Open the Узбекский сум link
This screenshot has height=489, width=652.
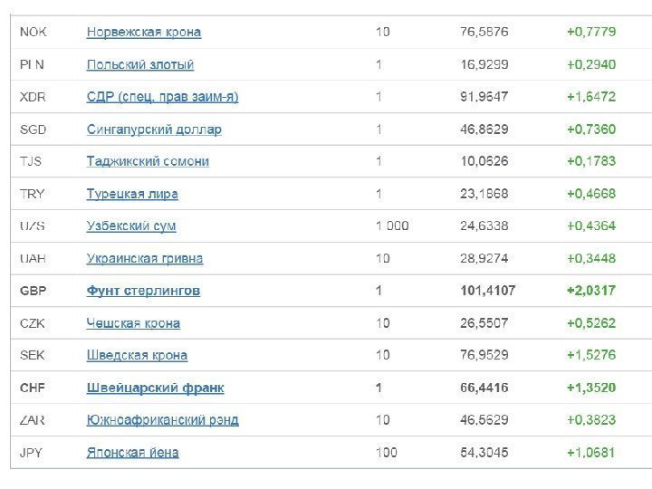131,226
